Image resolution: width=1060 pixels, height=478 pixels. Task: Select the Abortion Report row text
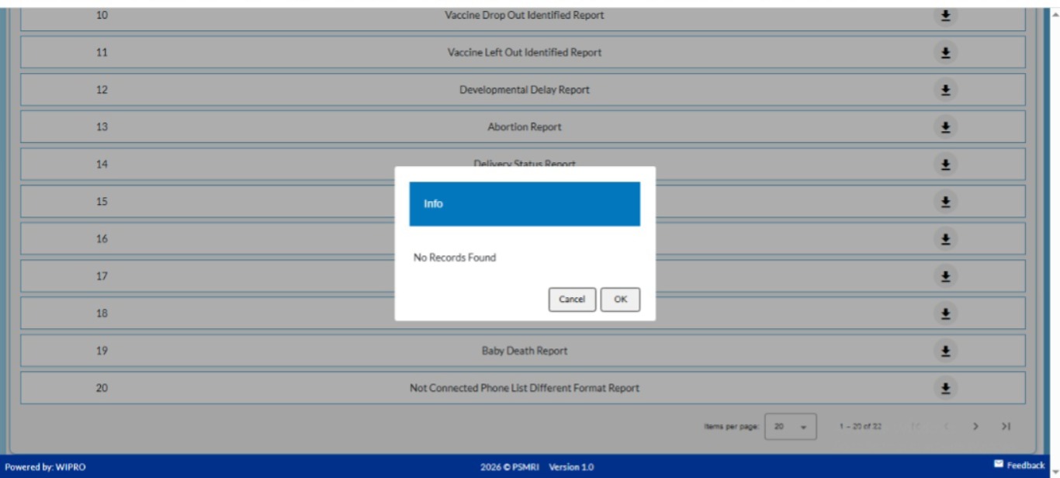pos(524,127)
